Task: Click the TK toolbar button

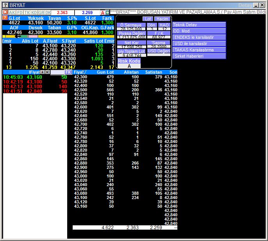Action: click(27, 13)
